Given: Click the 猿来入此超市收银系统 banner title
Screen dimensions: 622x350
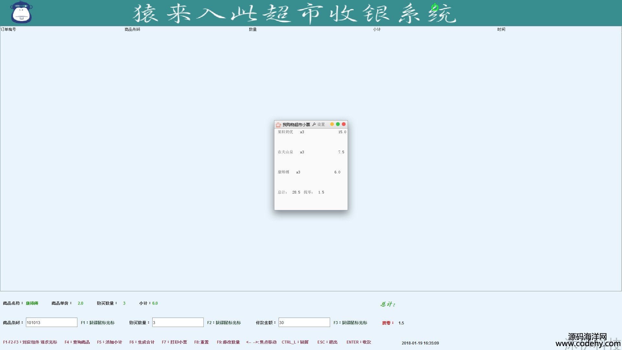Looking at the screenshot, I should [294, 14].
